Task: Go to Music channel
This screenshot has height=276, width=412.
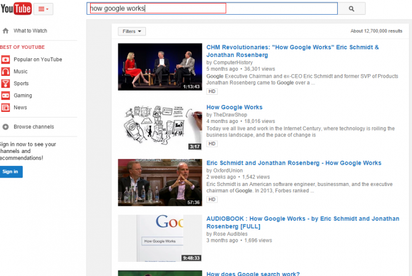Action: 21,71
